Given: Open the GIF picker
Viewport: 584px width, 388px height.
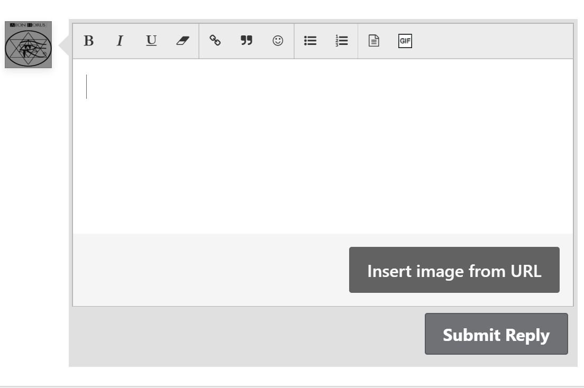Looking at the screenshot, I should click(x=405, y=41).
